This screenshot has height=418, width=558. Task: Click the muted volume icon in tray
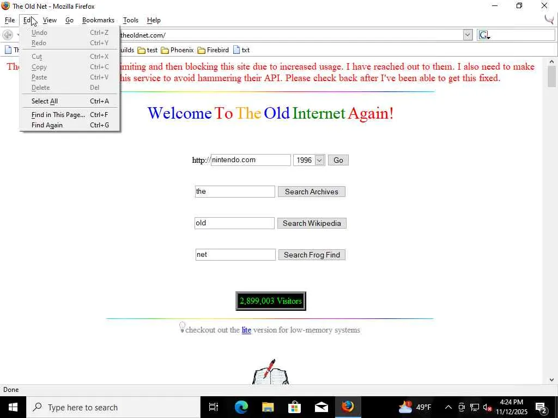487,407
